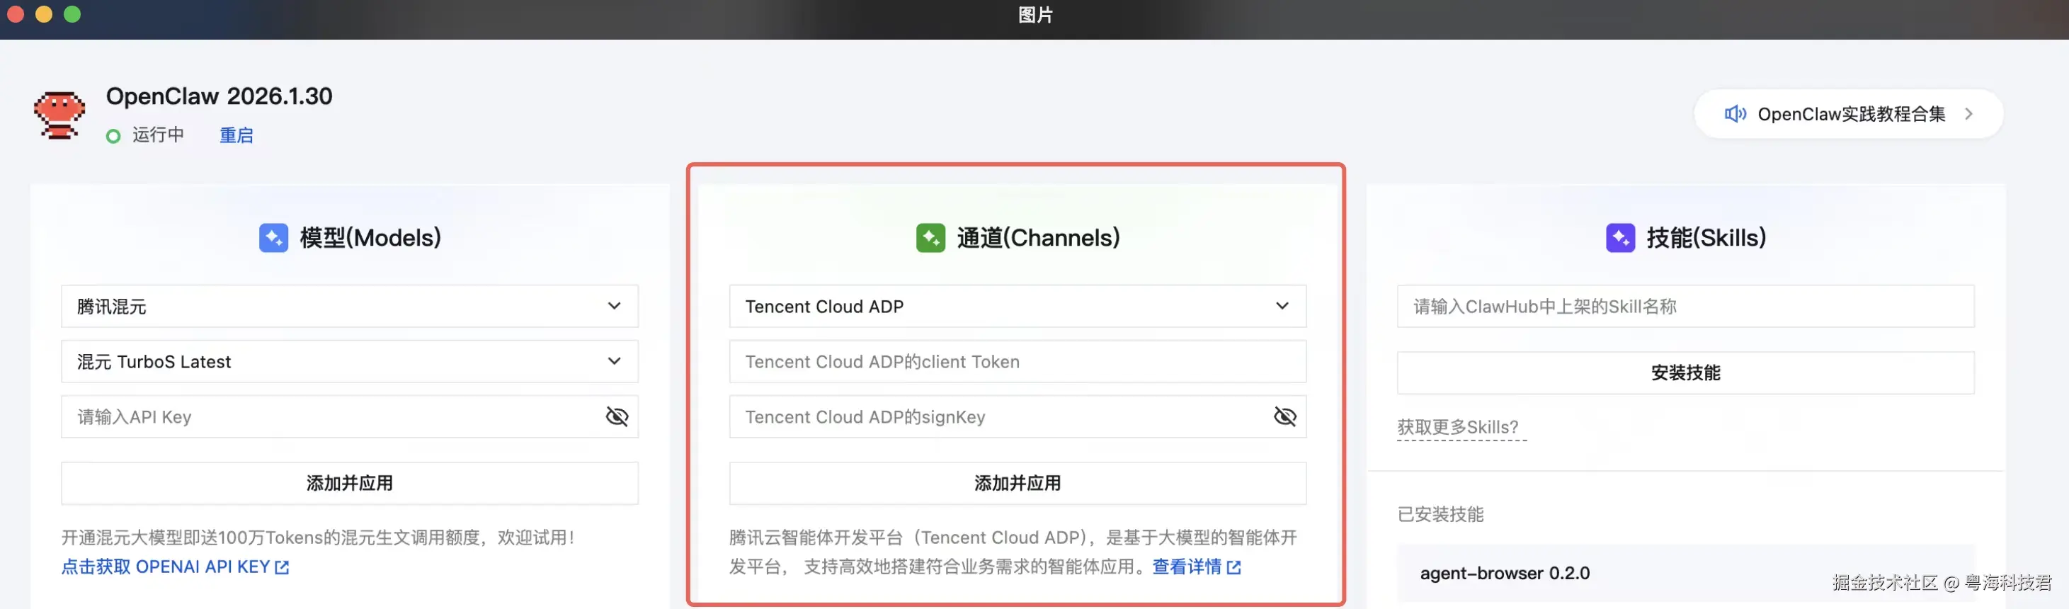Click the Models section sparkle icon
The height and width of the screenshot is (609, 2069).
coord(273,238)
